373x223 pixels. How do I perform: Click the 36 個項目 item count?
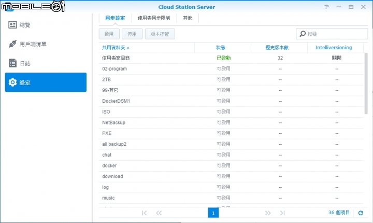pos(339,213)
